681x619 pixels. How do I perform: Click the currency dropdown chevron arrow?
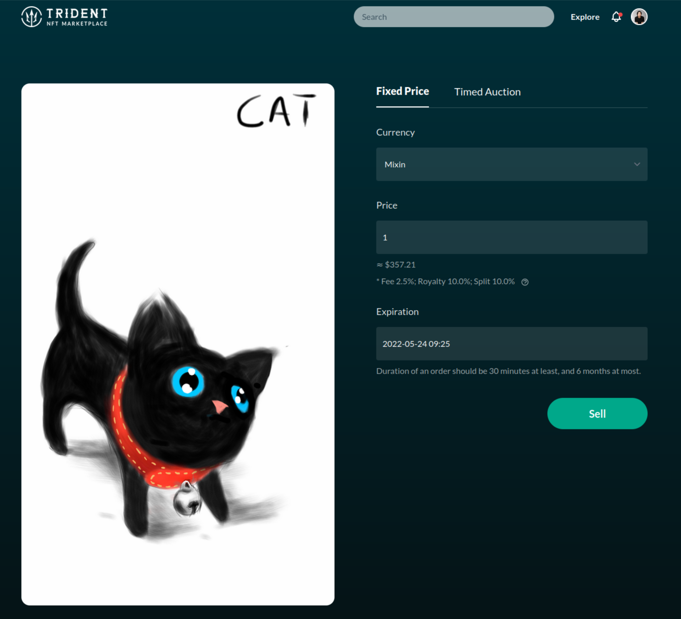click(637, 165)
